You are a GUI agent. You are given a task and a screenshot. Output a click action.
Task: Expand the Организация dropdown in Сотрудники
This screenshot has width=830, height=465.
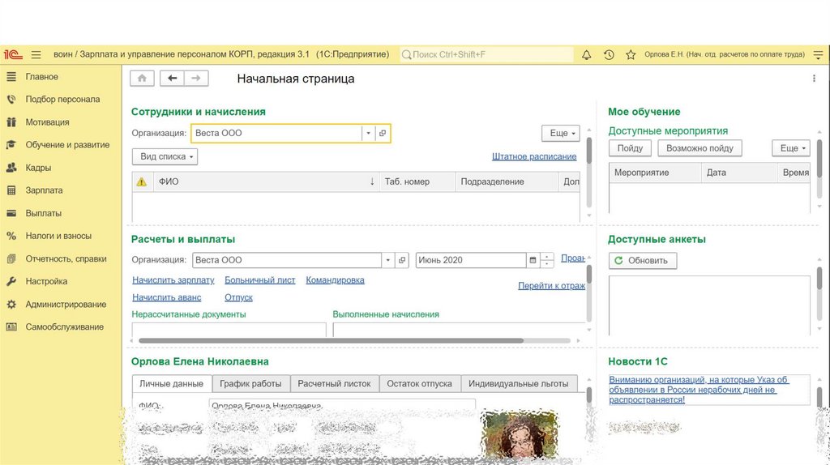pos(368,134)
